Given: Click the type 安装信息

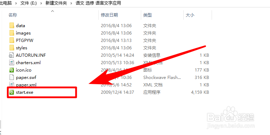Looking at the screenshot, I should point(152,55).
